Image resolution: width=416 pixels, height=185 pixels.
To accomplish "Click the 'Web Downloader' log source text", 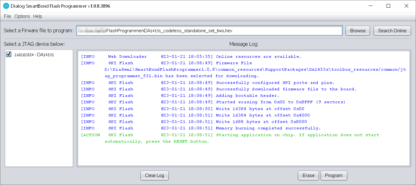I will point(128,57).
